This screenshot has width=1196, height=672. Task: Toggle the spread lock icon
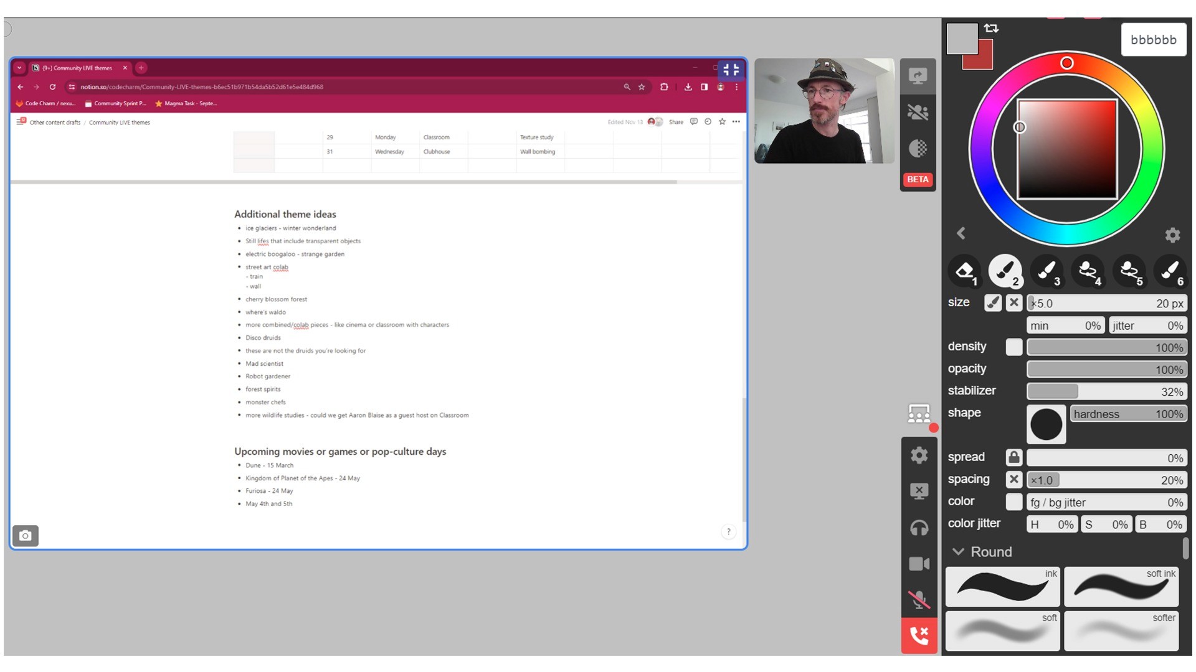pyautogui.click(x=1013, y=457)
